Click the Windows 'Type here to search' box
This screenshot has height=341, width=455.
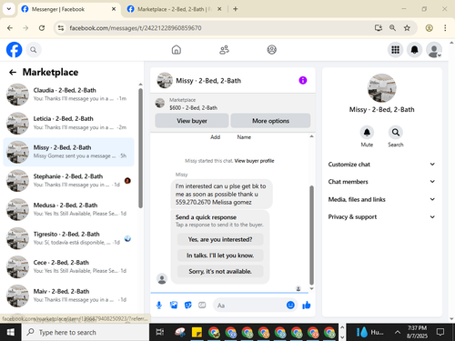86,332
